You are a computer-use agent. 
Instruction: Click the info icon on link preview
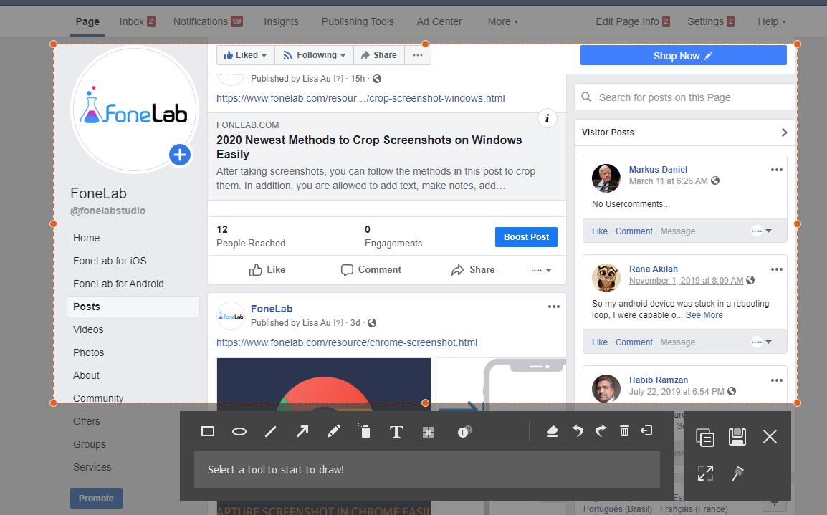click(x=547, y=118)
